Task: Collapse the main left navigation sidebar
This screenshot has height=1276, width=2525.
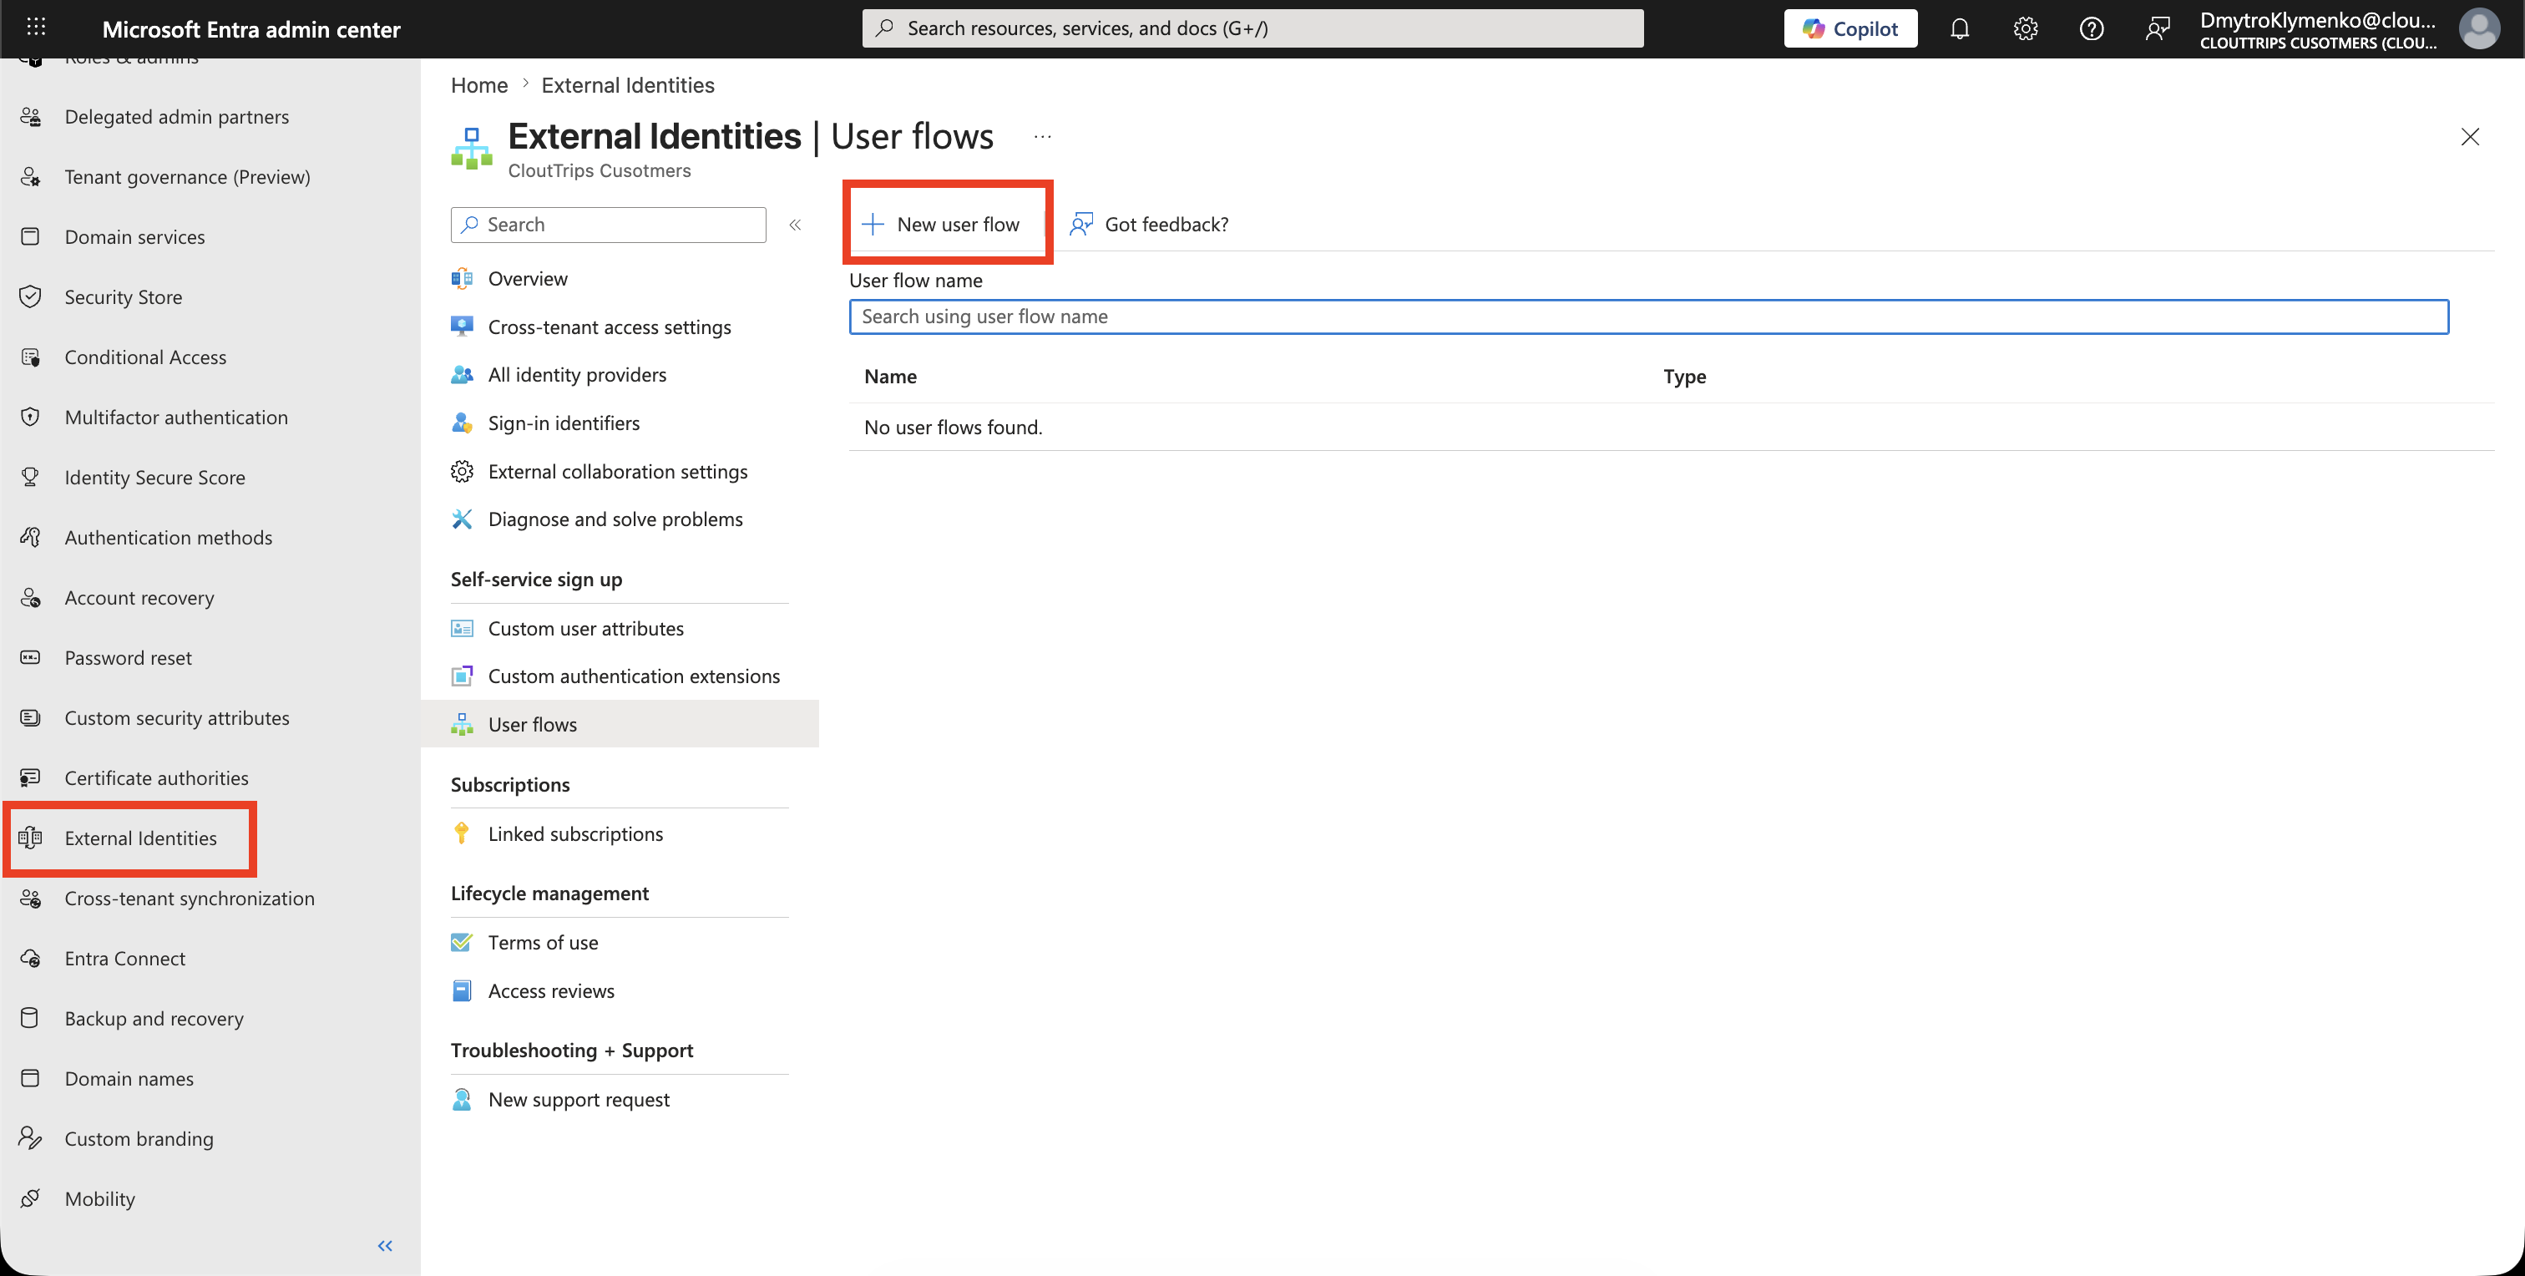Action: [385, 1246]
